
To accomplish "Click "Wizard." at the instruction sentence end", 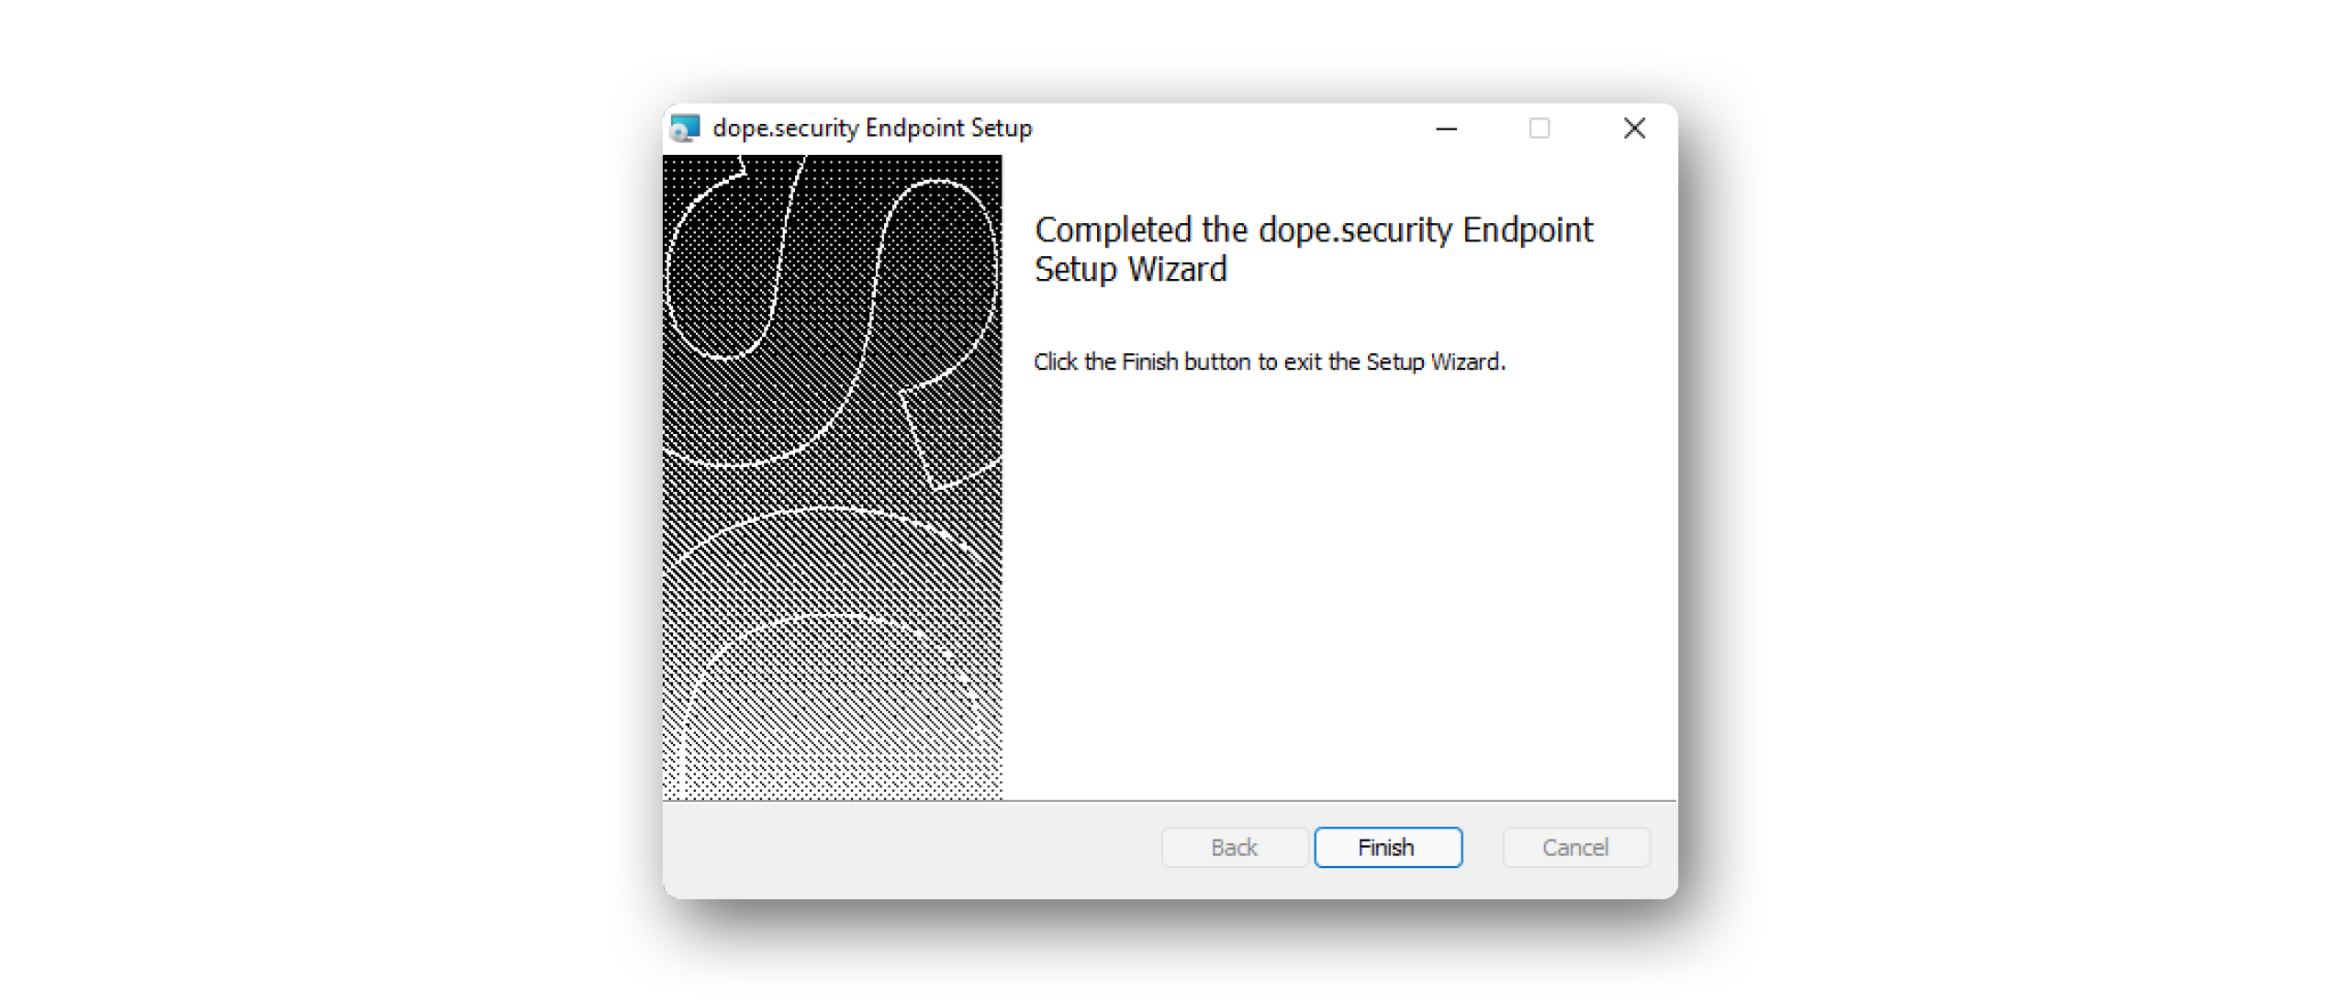I will [x=1469, y=362].
